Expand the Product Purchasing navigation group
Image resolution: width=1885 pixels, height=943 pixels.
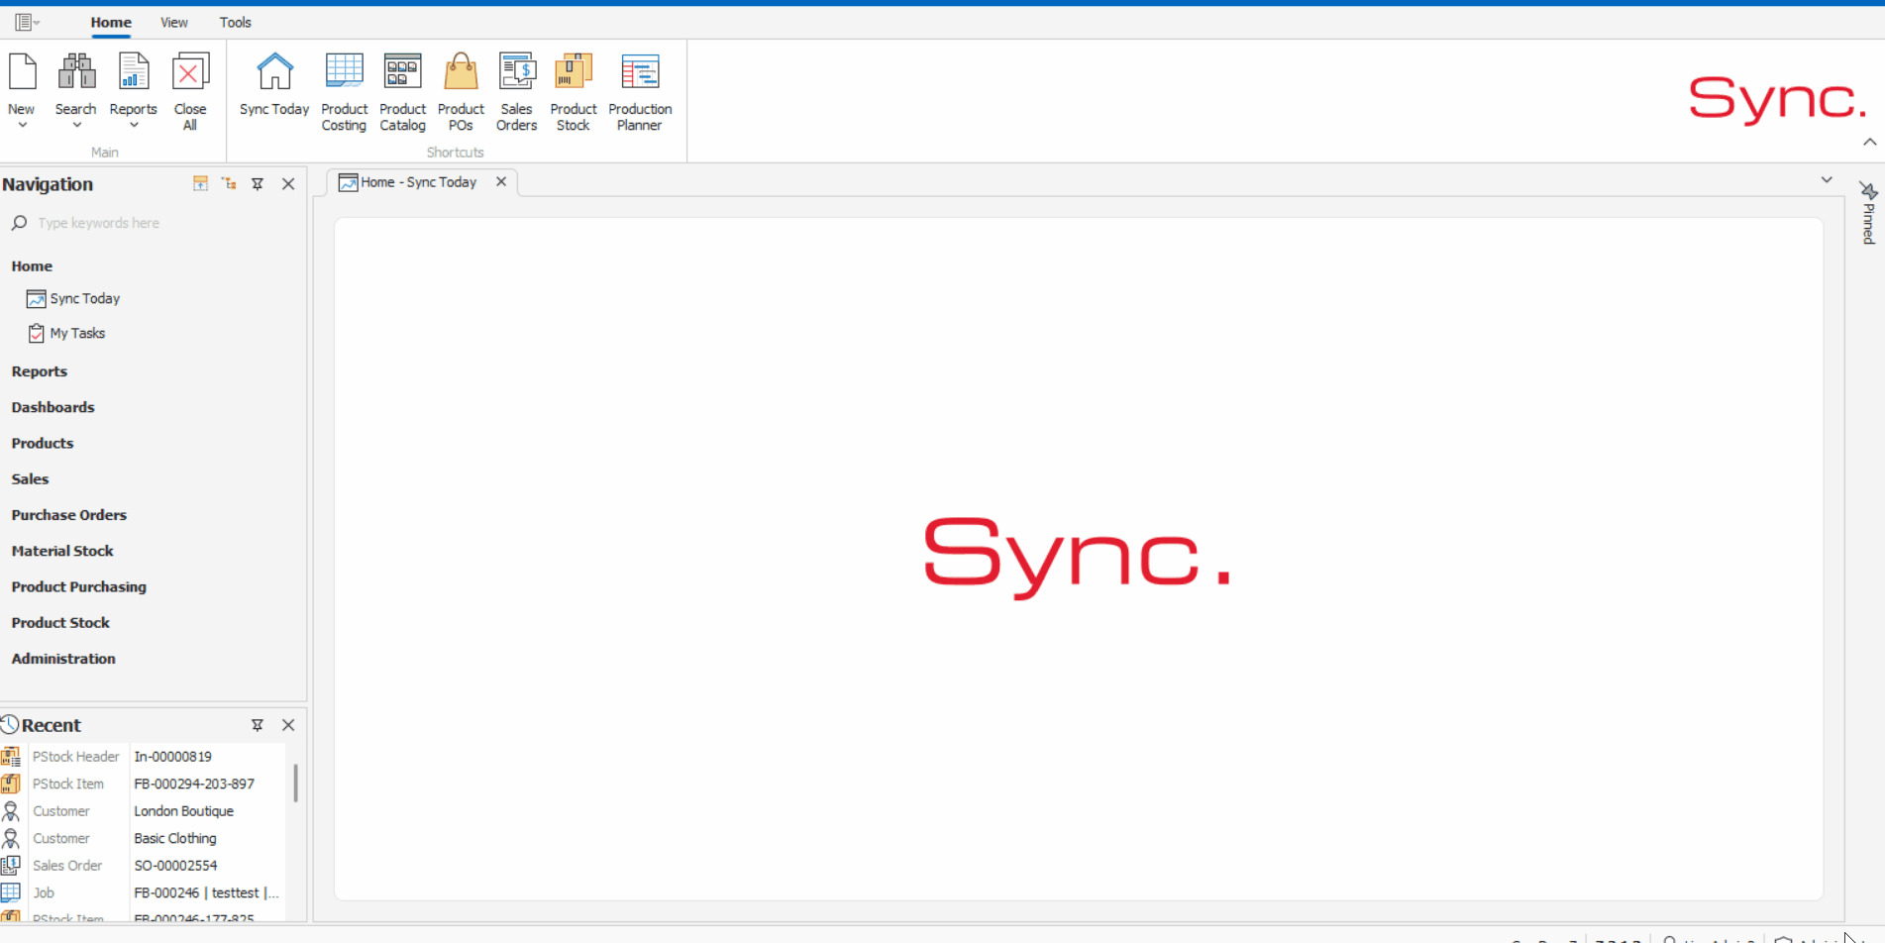point(78,586)
